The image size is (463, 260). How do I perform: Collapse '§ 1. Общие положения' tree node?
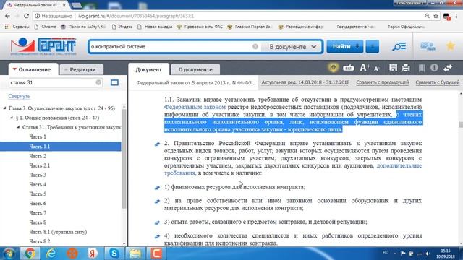12,118
